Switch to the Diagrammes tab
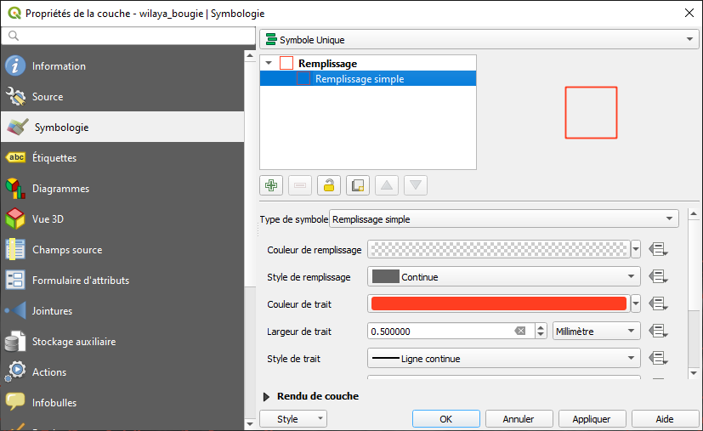The height and width of the screenshot is (431, 703). pos(60,189)
